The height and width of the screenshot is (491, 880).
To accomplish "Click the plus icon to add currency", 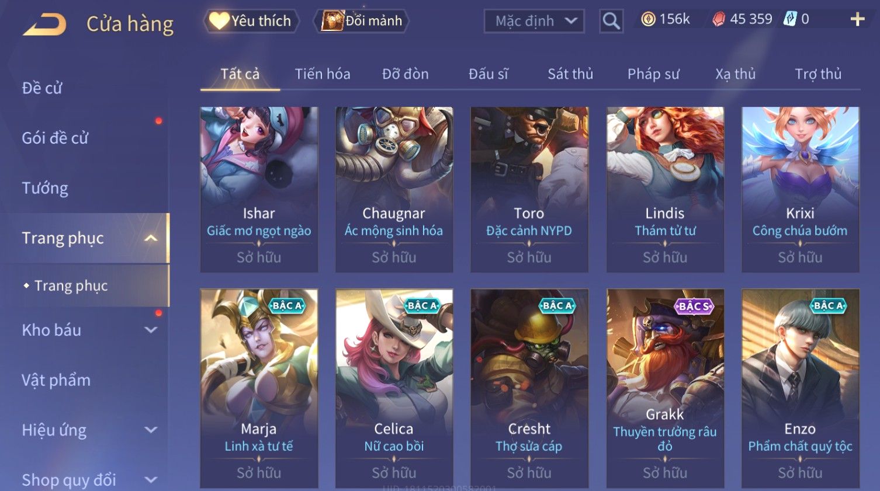I will click(857, 20).
